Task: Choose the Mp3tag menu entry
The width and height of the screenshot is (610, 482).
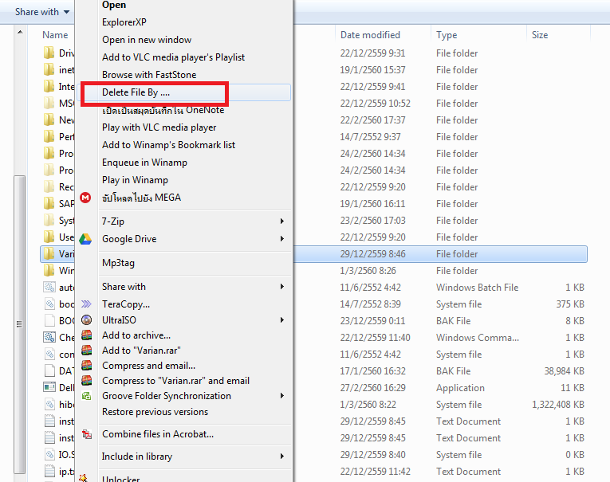Action: click(x=118, y=263)
